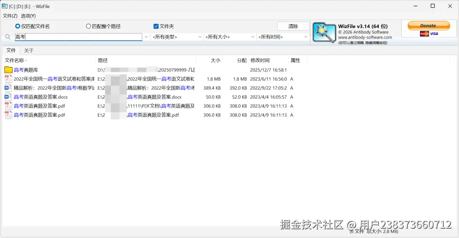This screenshot has height=238, width=459.
Task: Click the 1.8 MB size cell
Action: 214,79
